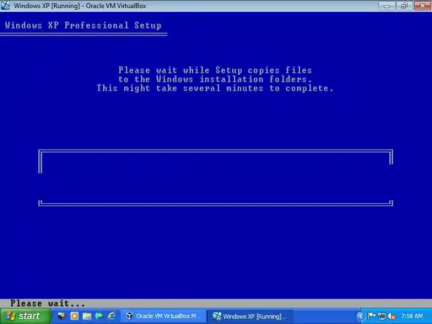Select the Windows XP [Running] taskbar button
The width and height of the screenshot is (432, 324).
click(x=250, y=316)
